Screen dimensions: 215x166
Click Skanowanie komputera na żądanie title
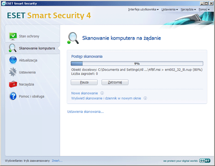pos(122,38)
